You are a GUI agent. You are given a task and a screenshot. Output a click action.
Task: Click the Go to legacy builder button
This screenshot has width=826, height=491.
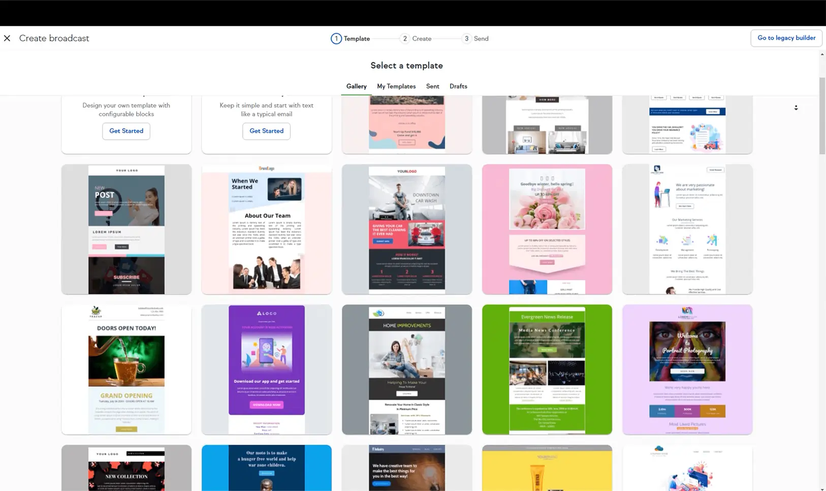point(786,38)
